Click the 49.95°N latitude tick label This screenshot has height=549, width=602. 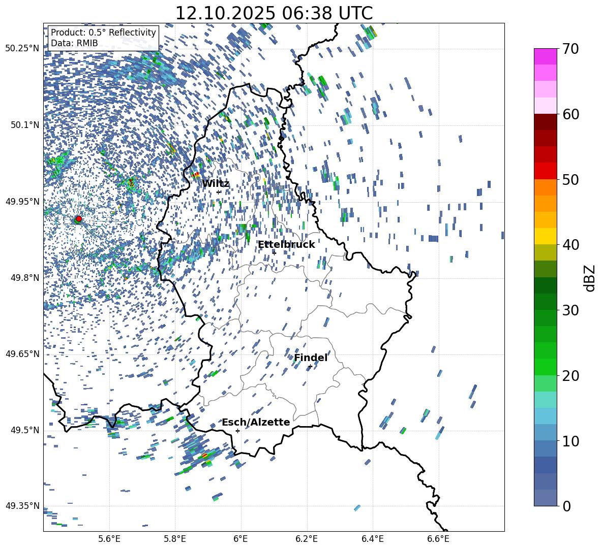22,201
